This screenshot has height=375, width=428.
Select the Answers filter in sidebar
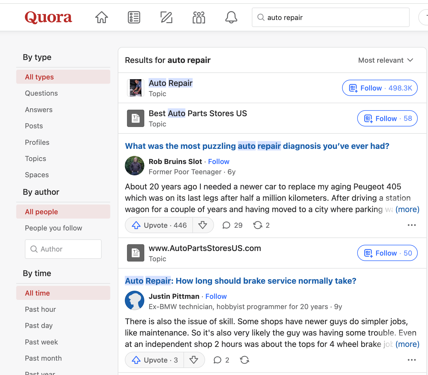click(x=39, y=110)
